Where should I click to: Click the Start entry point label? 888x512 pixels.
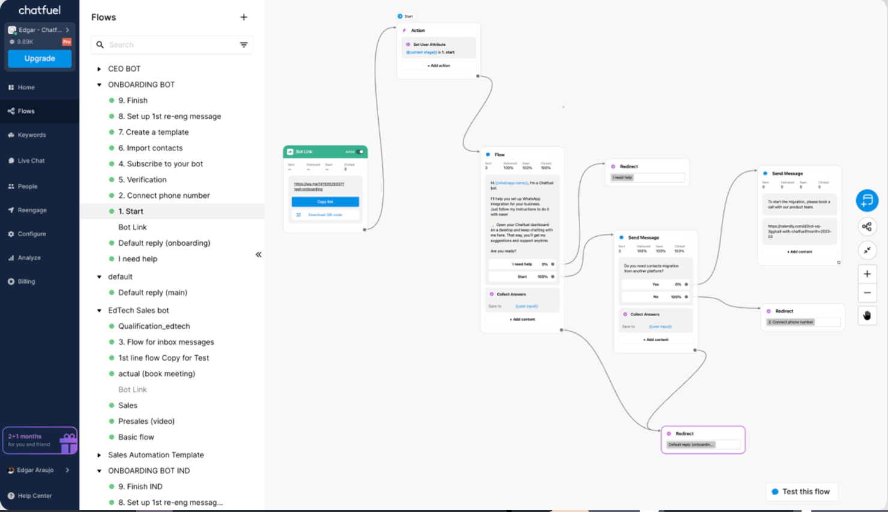pos(405,16)
